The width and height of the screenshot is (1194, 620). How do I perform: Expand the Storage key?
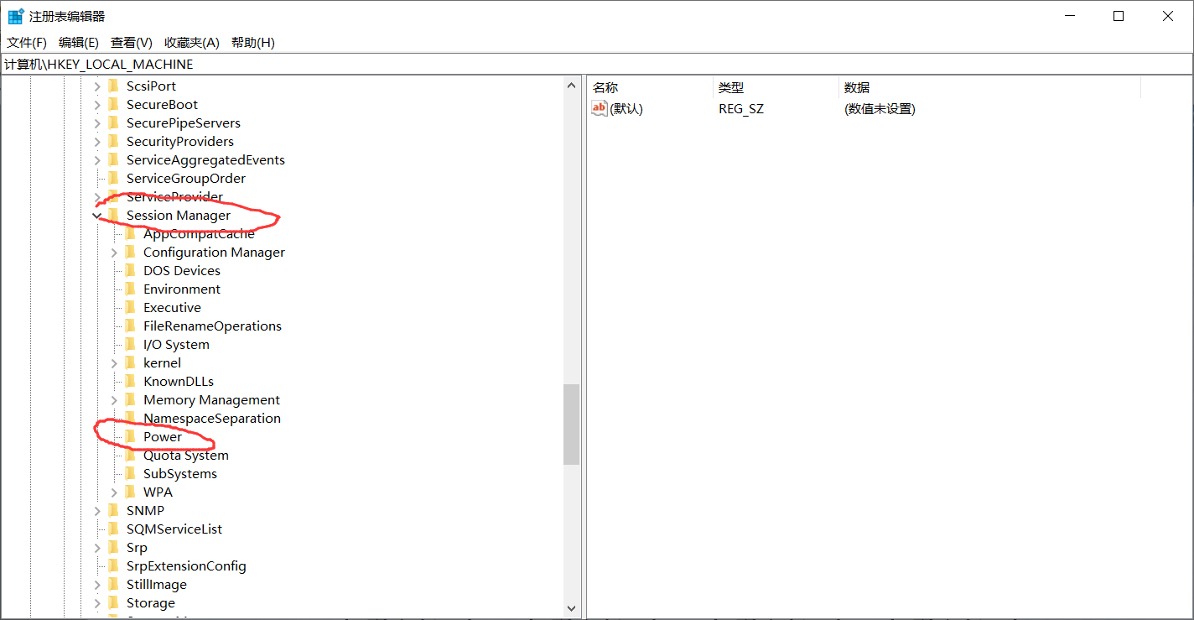pos(97,602)
